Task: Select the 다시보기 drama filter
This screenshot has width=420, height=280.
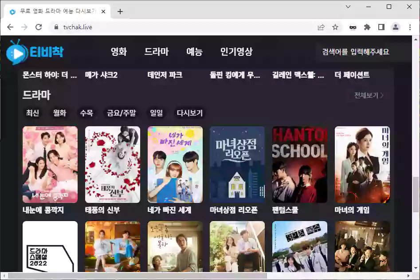Action: pos(190,113)
